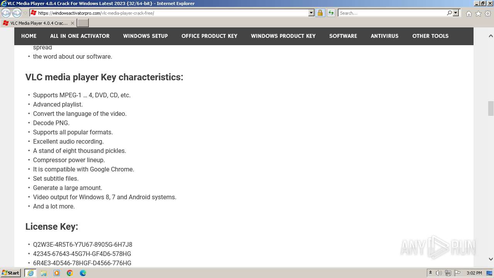Image resolution: width=494 pixels, height=278 pixels.
Task: Click Internet Explorer taskbar icon
Action: tap(30, 273)
